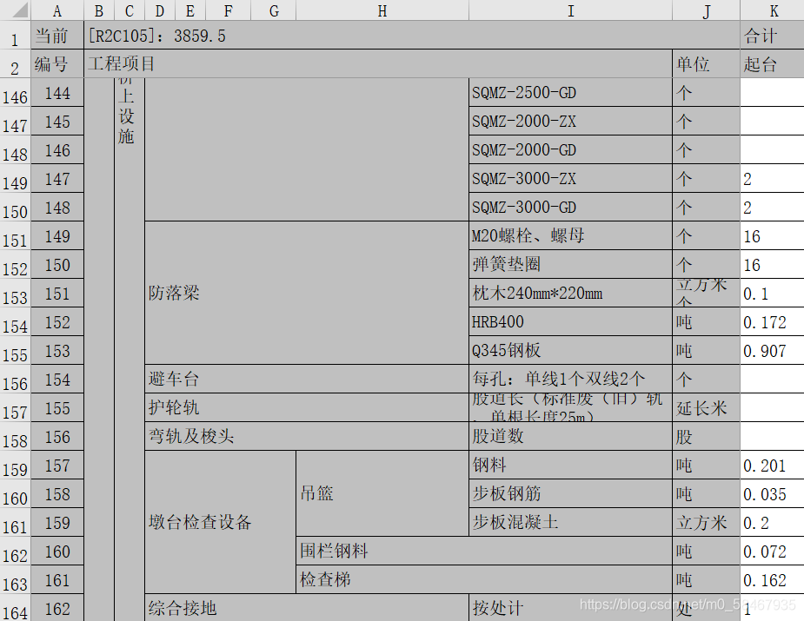804x621 pixels.
Task: Select row 155 header
Action: pos(16,351)
